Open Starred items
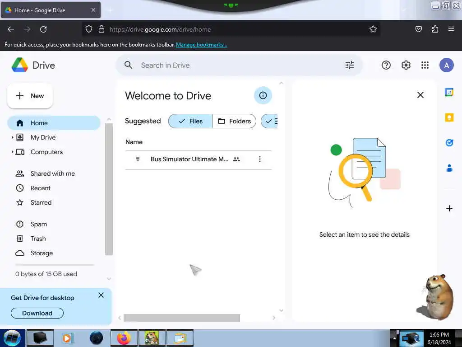The image size is (462, 347). click(x=41, y=202)
